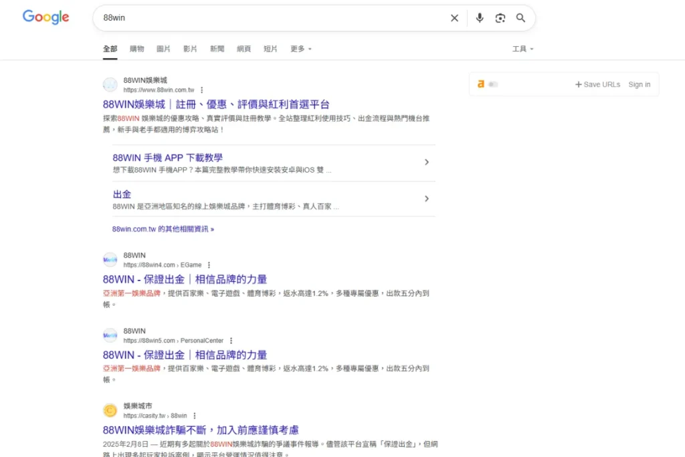Image resolution: width=685 pixels, height=457 pixels.
Task: Click Sign in on the sidebar widget
Action: tap(640, 84)
